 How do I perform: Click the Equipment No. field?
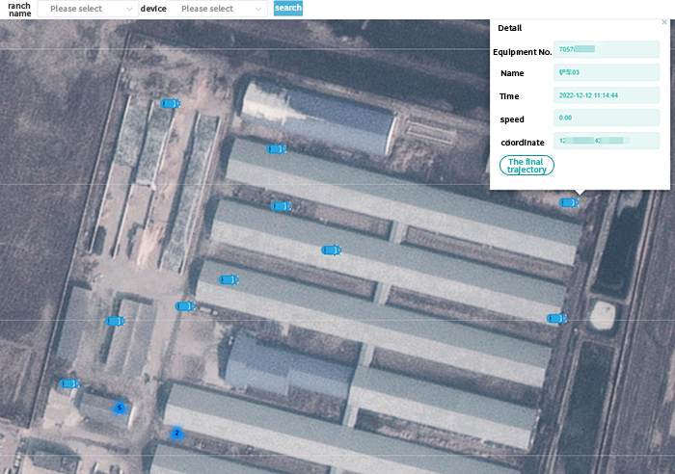pos(607,49)
